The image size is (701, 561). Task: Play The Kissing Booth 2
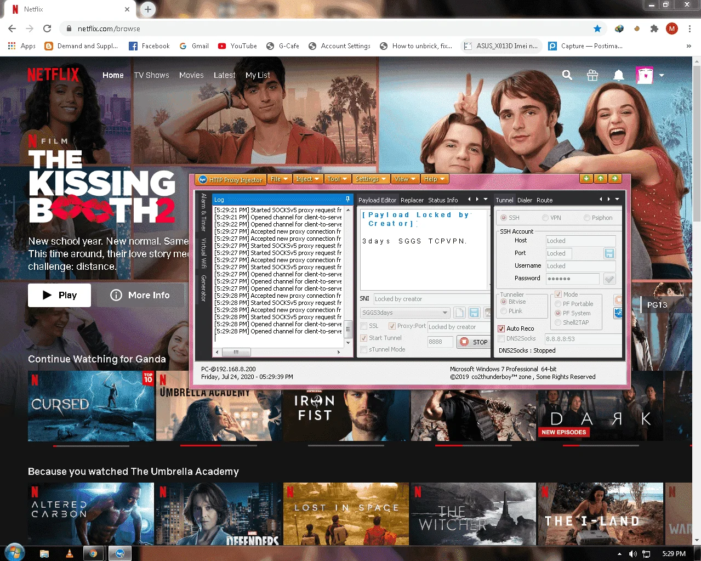point(59,295)
